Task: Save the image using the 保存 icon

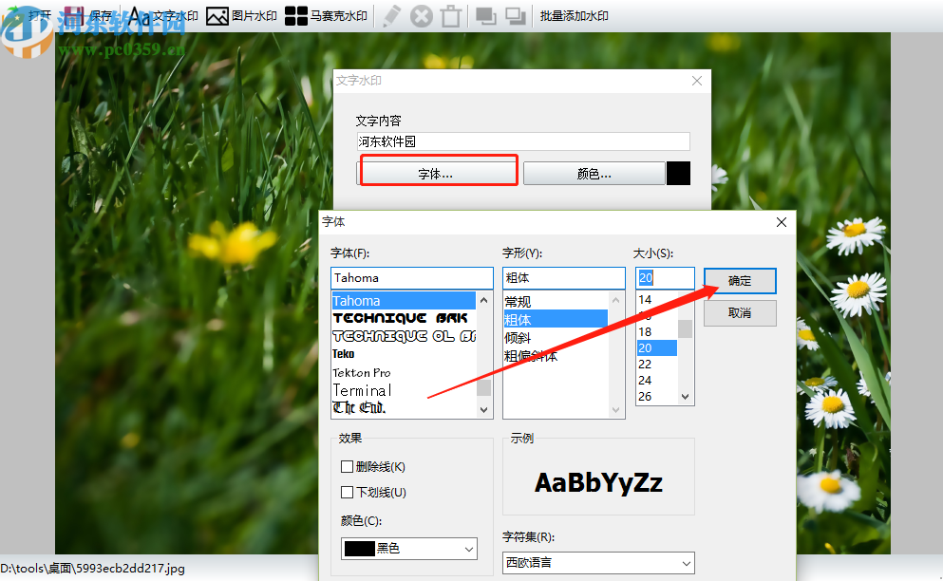Action: tap(74, 15)
